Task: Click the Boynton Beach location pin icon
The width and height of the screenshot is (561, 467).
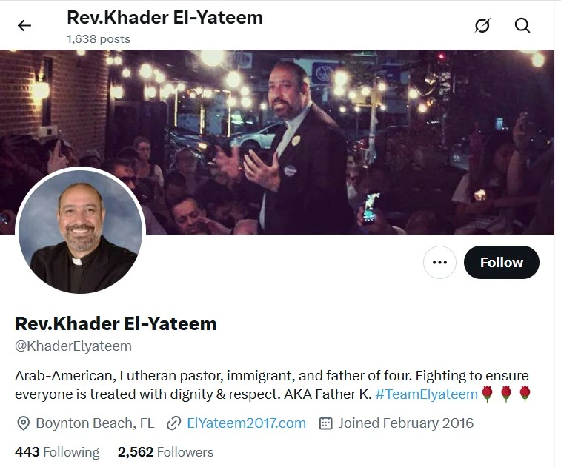Action: [x=23, y=423]
